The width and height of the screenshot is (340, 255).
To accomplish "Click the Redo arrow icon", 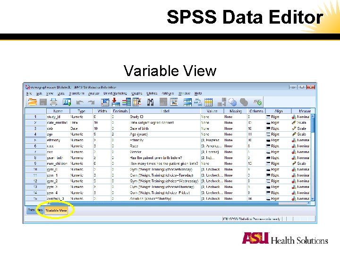I will (91, 102).
